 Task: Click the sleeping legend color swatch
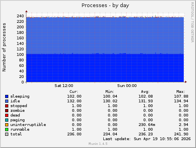7,96
